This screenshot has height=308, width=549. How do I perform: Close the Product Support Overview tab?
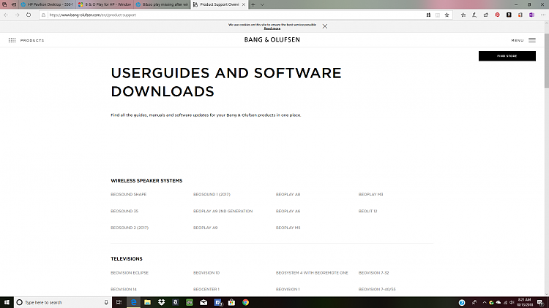pos(244,4)
